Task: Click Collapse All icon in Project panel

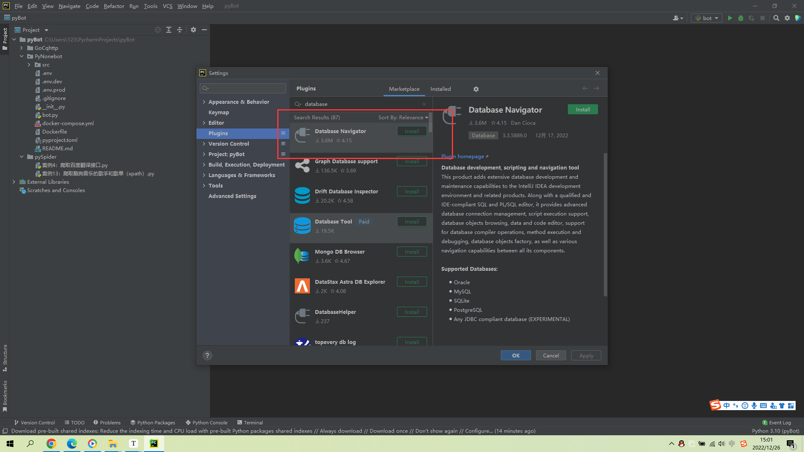Action: pyautogui.click(x=180, y=30)
